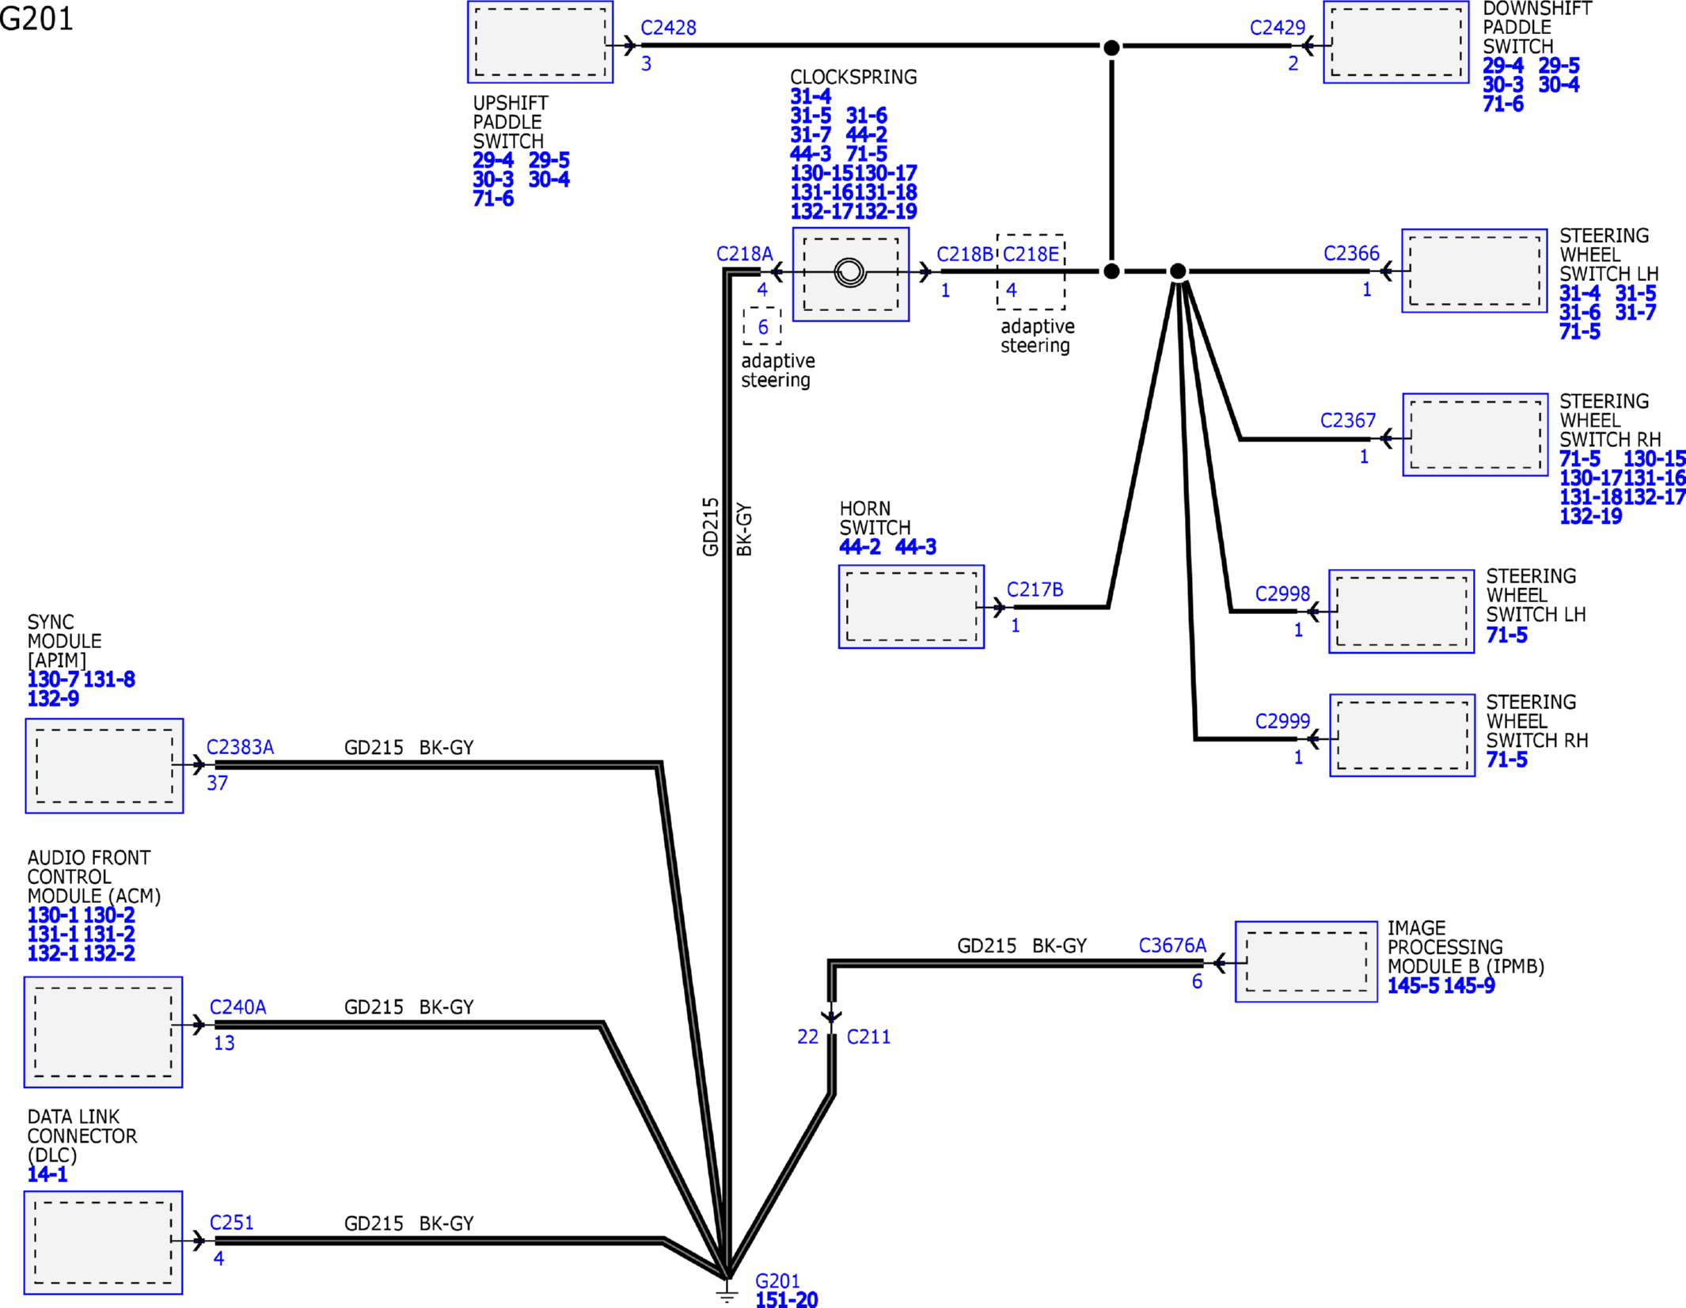Screen dimensions: 1686x1308
Task: Open page link 44-2 under Horn Switch
Action: tap(860, 547)
